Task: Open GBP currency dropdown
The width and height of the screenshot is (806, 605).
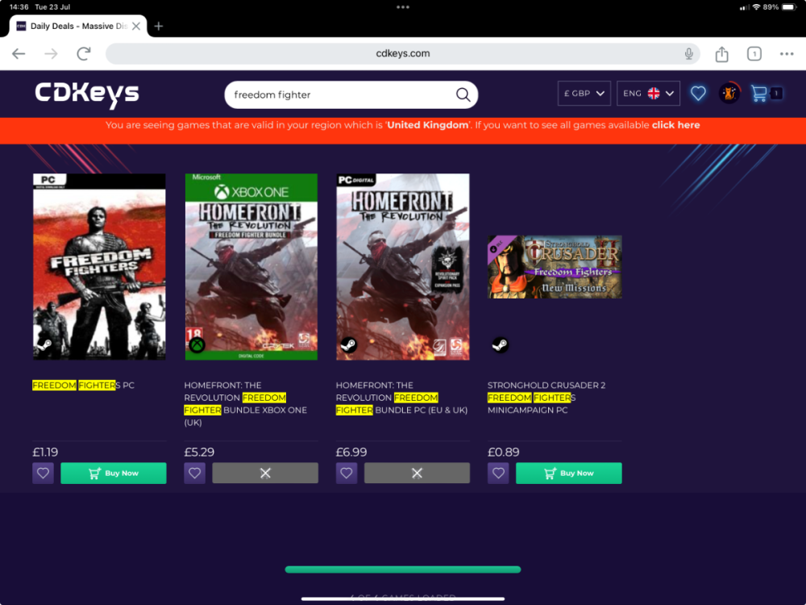Action: [x=584, y=94]
